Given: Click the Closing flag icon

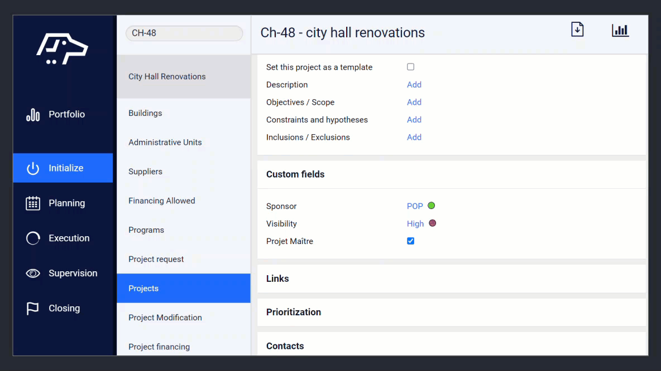Looking at the screenshot, I should (32, 308).
